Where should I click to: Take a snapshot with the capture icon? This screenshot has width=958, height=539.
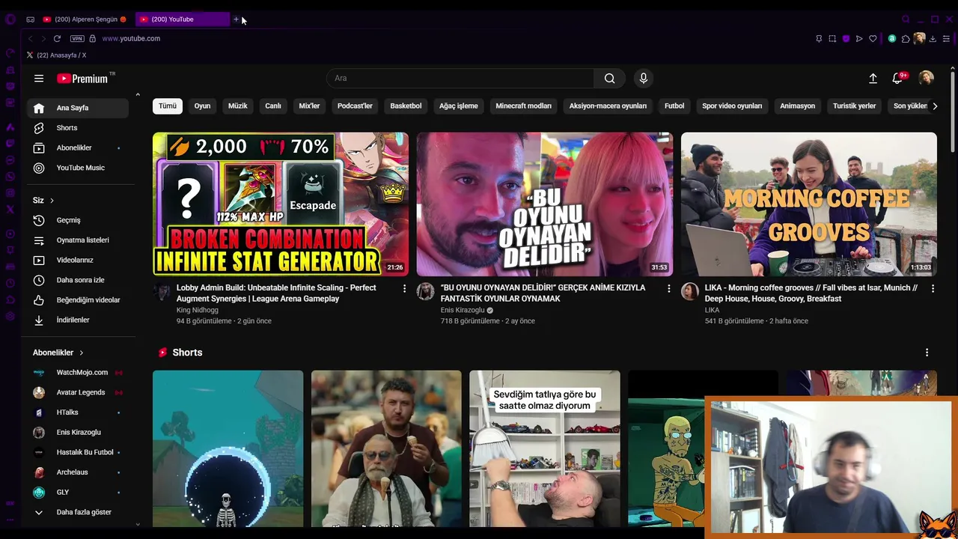tap(832, 38)
